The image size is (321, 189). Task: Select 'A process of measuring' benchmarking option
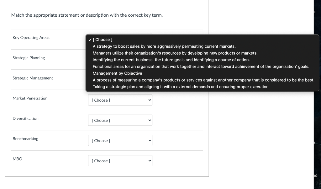tap(203, 80)
